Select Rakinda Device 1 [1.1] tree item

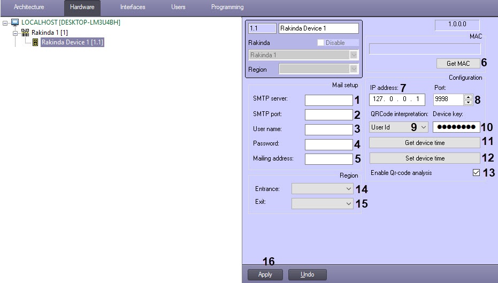pos(72,42)
